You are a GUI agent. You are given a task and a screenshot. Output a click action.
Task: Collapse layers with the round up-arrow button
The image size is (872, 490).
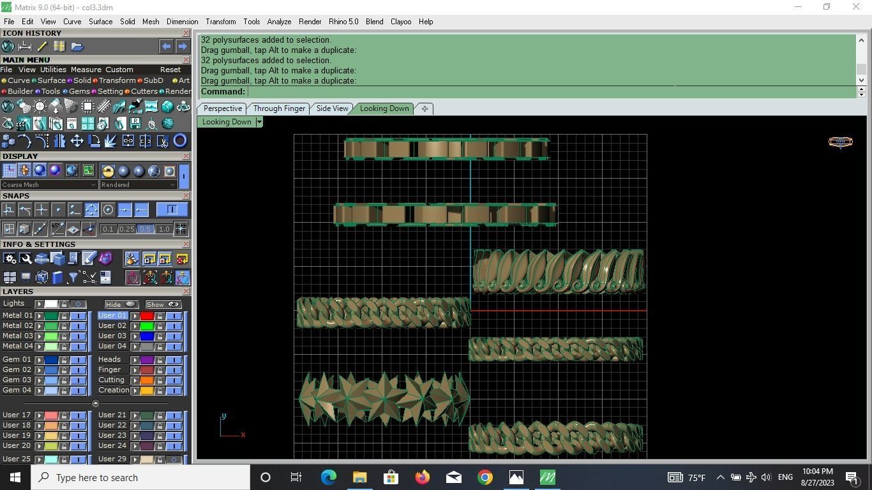96,403
